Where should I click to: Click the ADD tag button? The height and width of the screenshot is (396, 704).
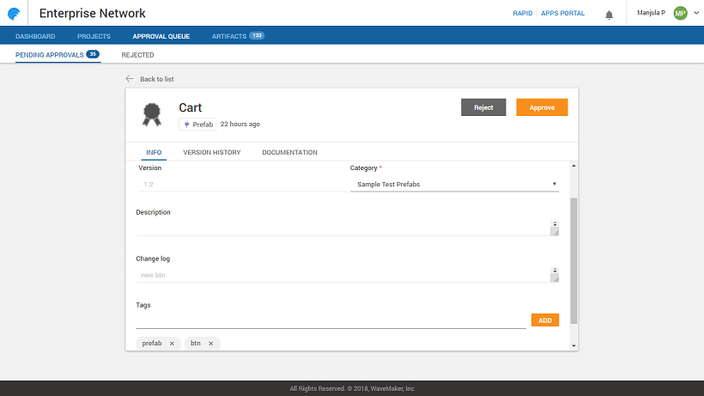tap(544, 320)
